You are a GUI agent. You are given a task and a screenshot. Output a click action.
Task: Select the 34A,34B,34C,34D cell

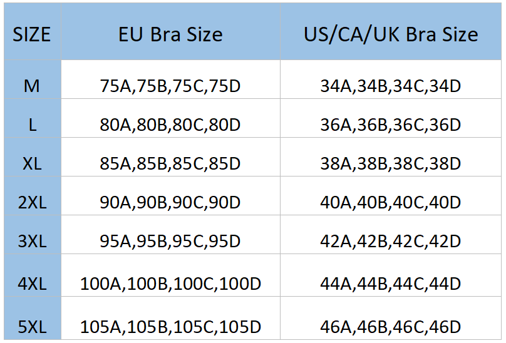click(391, 86)
